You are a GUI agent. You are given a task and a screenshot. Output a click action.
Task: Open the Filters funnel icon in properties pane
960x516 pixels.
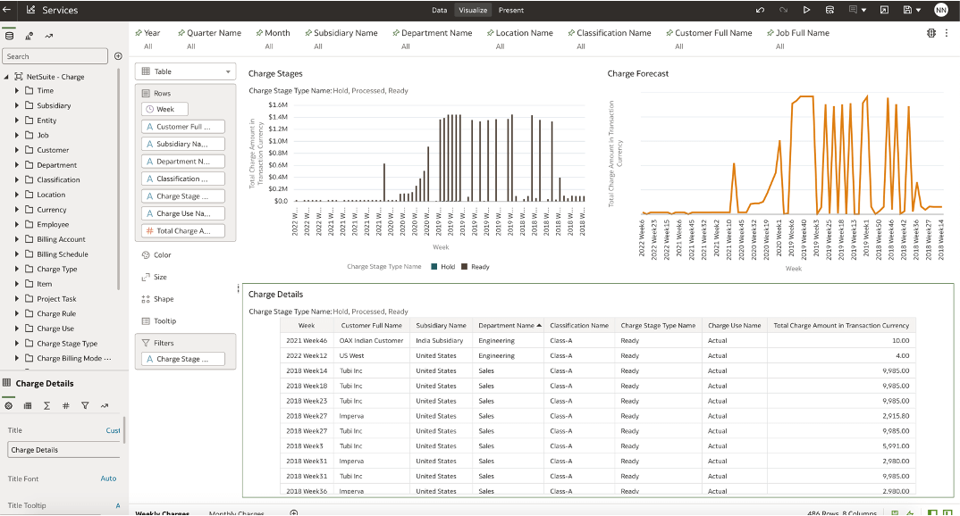click(85, 405)
